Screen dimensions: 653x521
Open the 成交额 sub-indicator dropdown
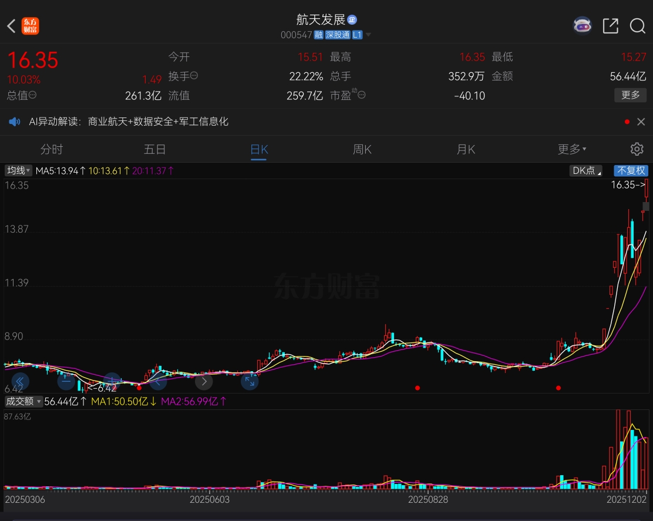[x=23, y=402]
